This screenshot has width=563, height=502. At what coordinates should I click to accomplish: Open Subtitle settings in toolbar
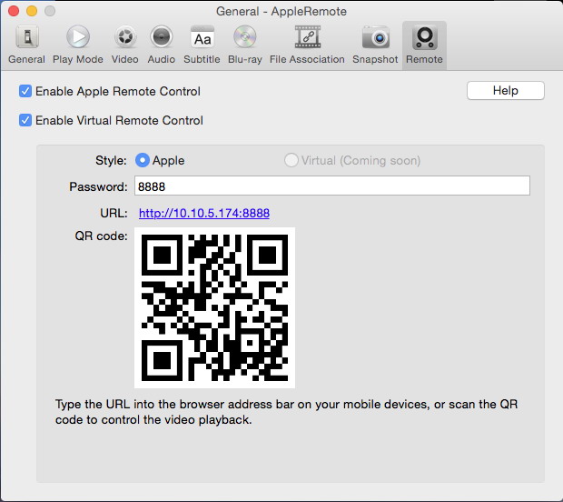[202, 45]
